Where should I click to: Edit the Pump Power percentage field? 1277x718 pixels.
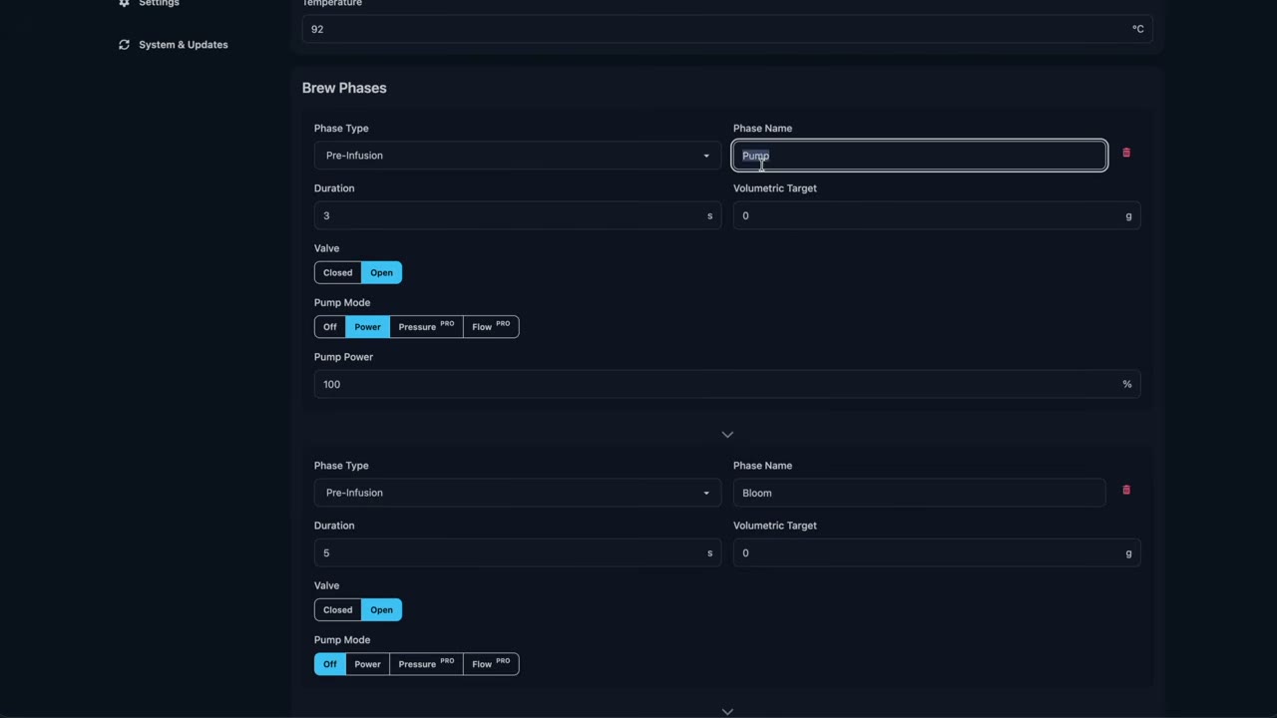coord(727,384)
